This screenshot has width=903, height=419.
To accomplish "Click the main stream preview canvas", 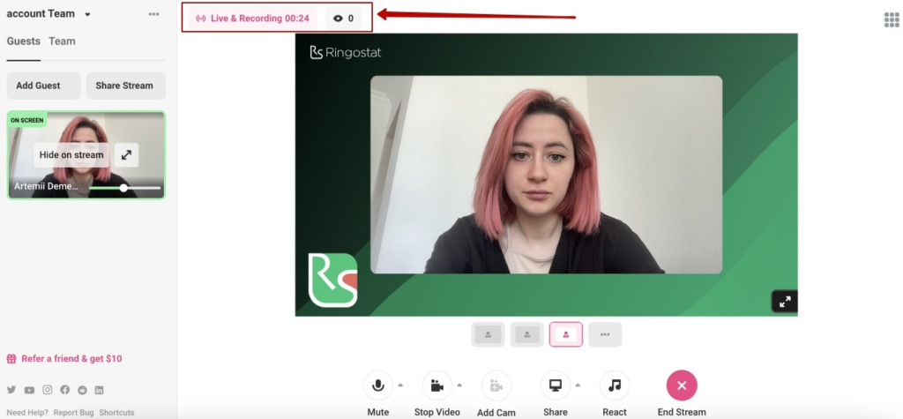I will [x=547, y=175].
